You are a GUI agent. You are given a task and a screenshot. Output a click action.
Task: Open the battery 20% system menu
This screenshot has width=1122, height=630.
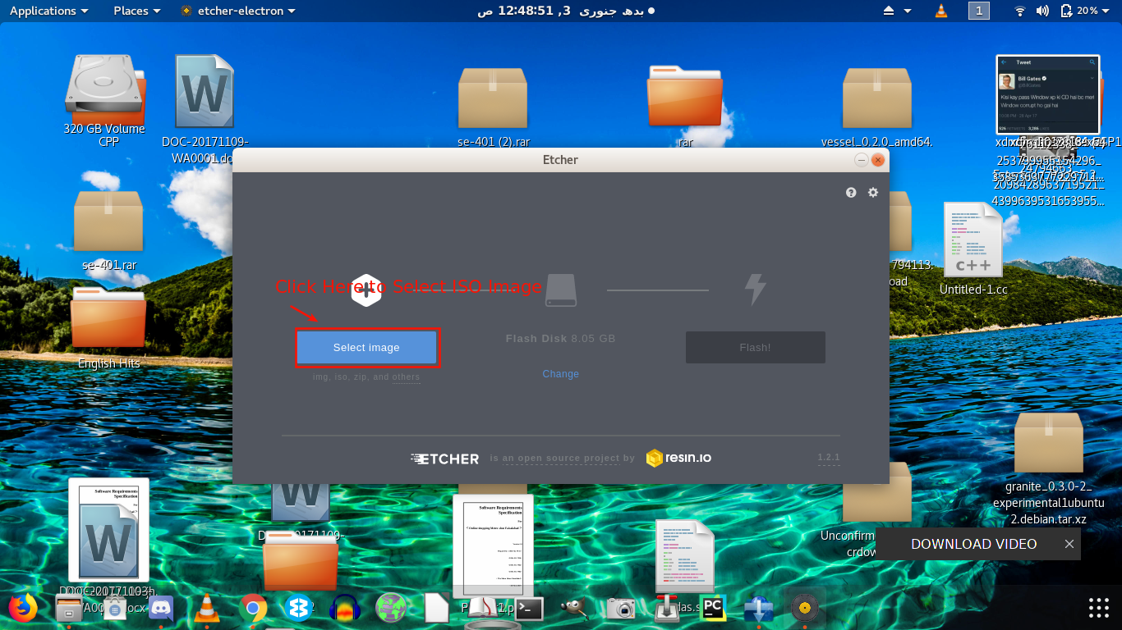(1086, 11)
